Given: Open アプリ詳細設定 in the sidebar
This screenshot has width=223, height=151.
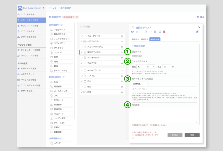Looking at the screenshot, I should 31,31.
